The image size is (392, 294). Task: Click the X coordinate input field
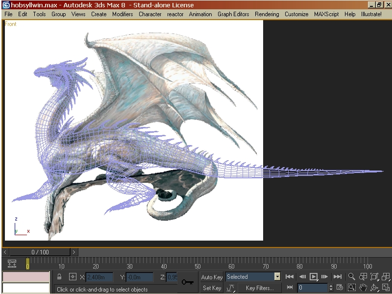[99, 277]
